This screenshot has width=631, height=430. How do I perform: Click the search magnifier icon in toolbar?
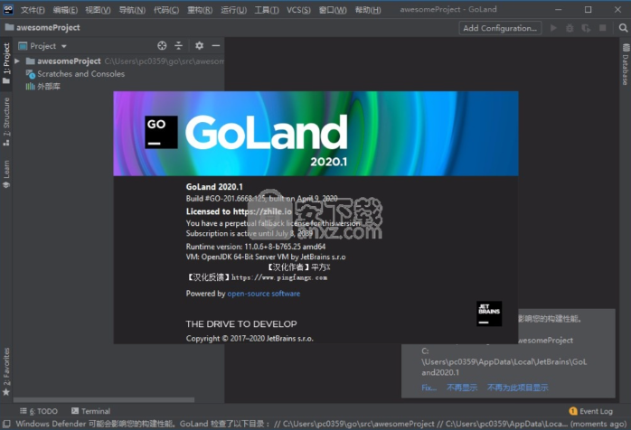[620, 28]
